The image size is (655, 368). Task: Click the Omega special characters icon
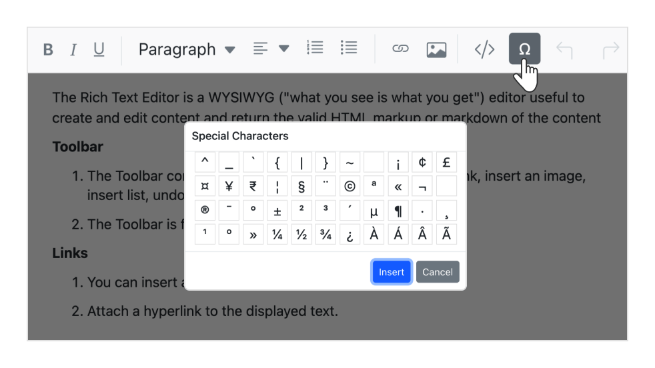click(524, 49)
